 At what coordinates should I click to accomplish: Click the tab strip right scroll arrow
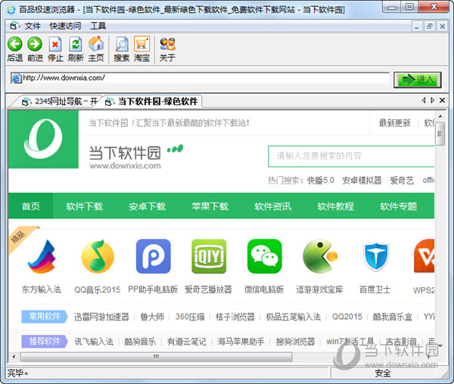pos(432,101)
